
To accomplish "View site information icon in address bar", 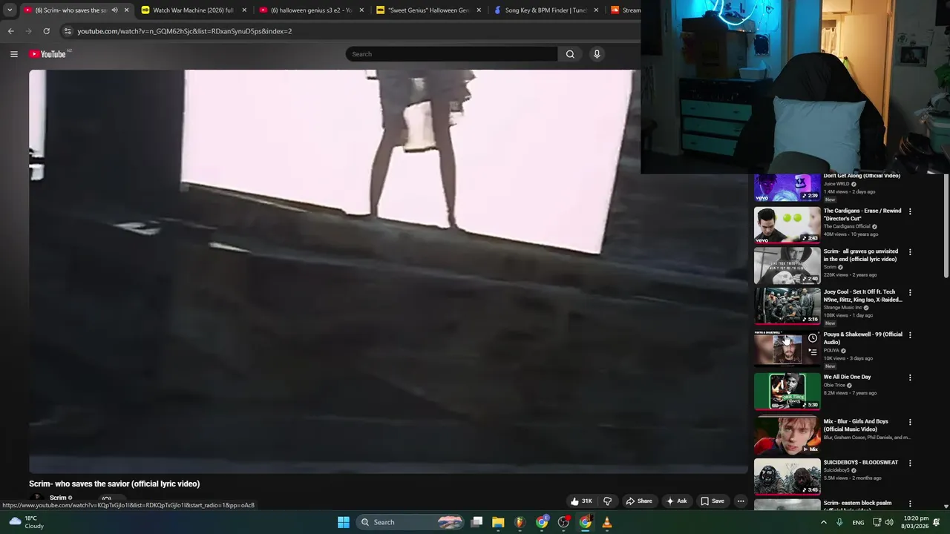I will (68, 31).
